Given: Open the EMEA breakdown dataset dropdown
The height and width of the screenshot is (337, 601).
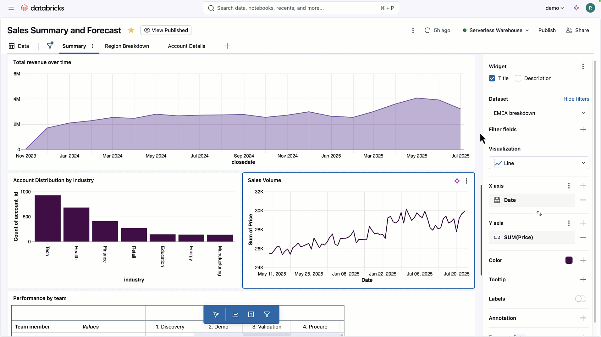Looking at the screenshot, I should [539, 113].
